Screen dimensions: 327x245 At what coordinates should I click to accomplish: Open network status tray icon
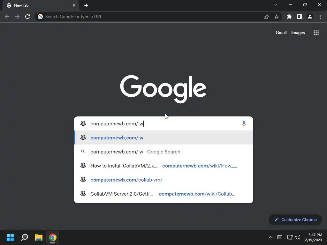(x=290, y=237)
